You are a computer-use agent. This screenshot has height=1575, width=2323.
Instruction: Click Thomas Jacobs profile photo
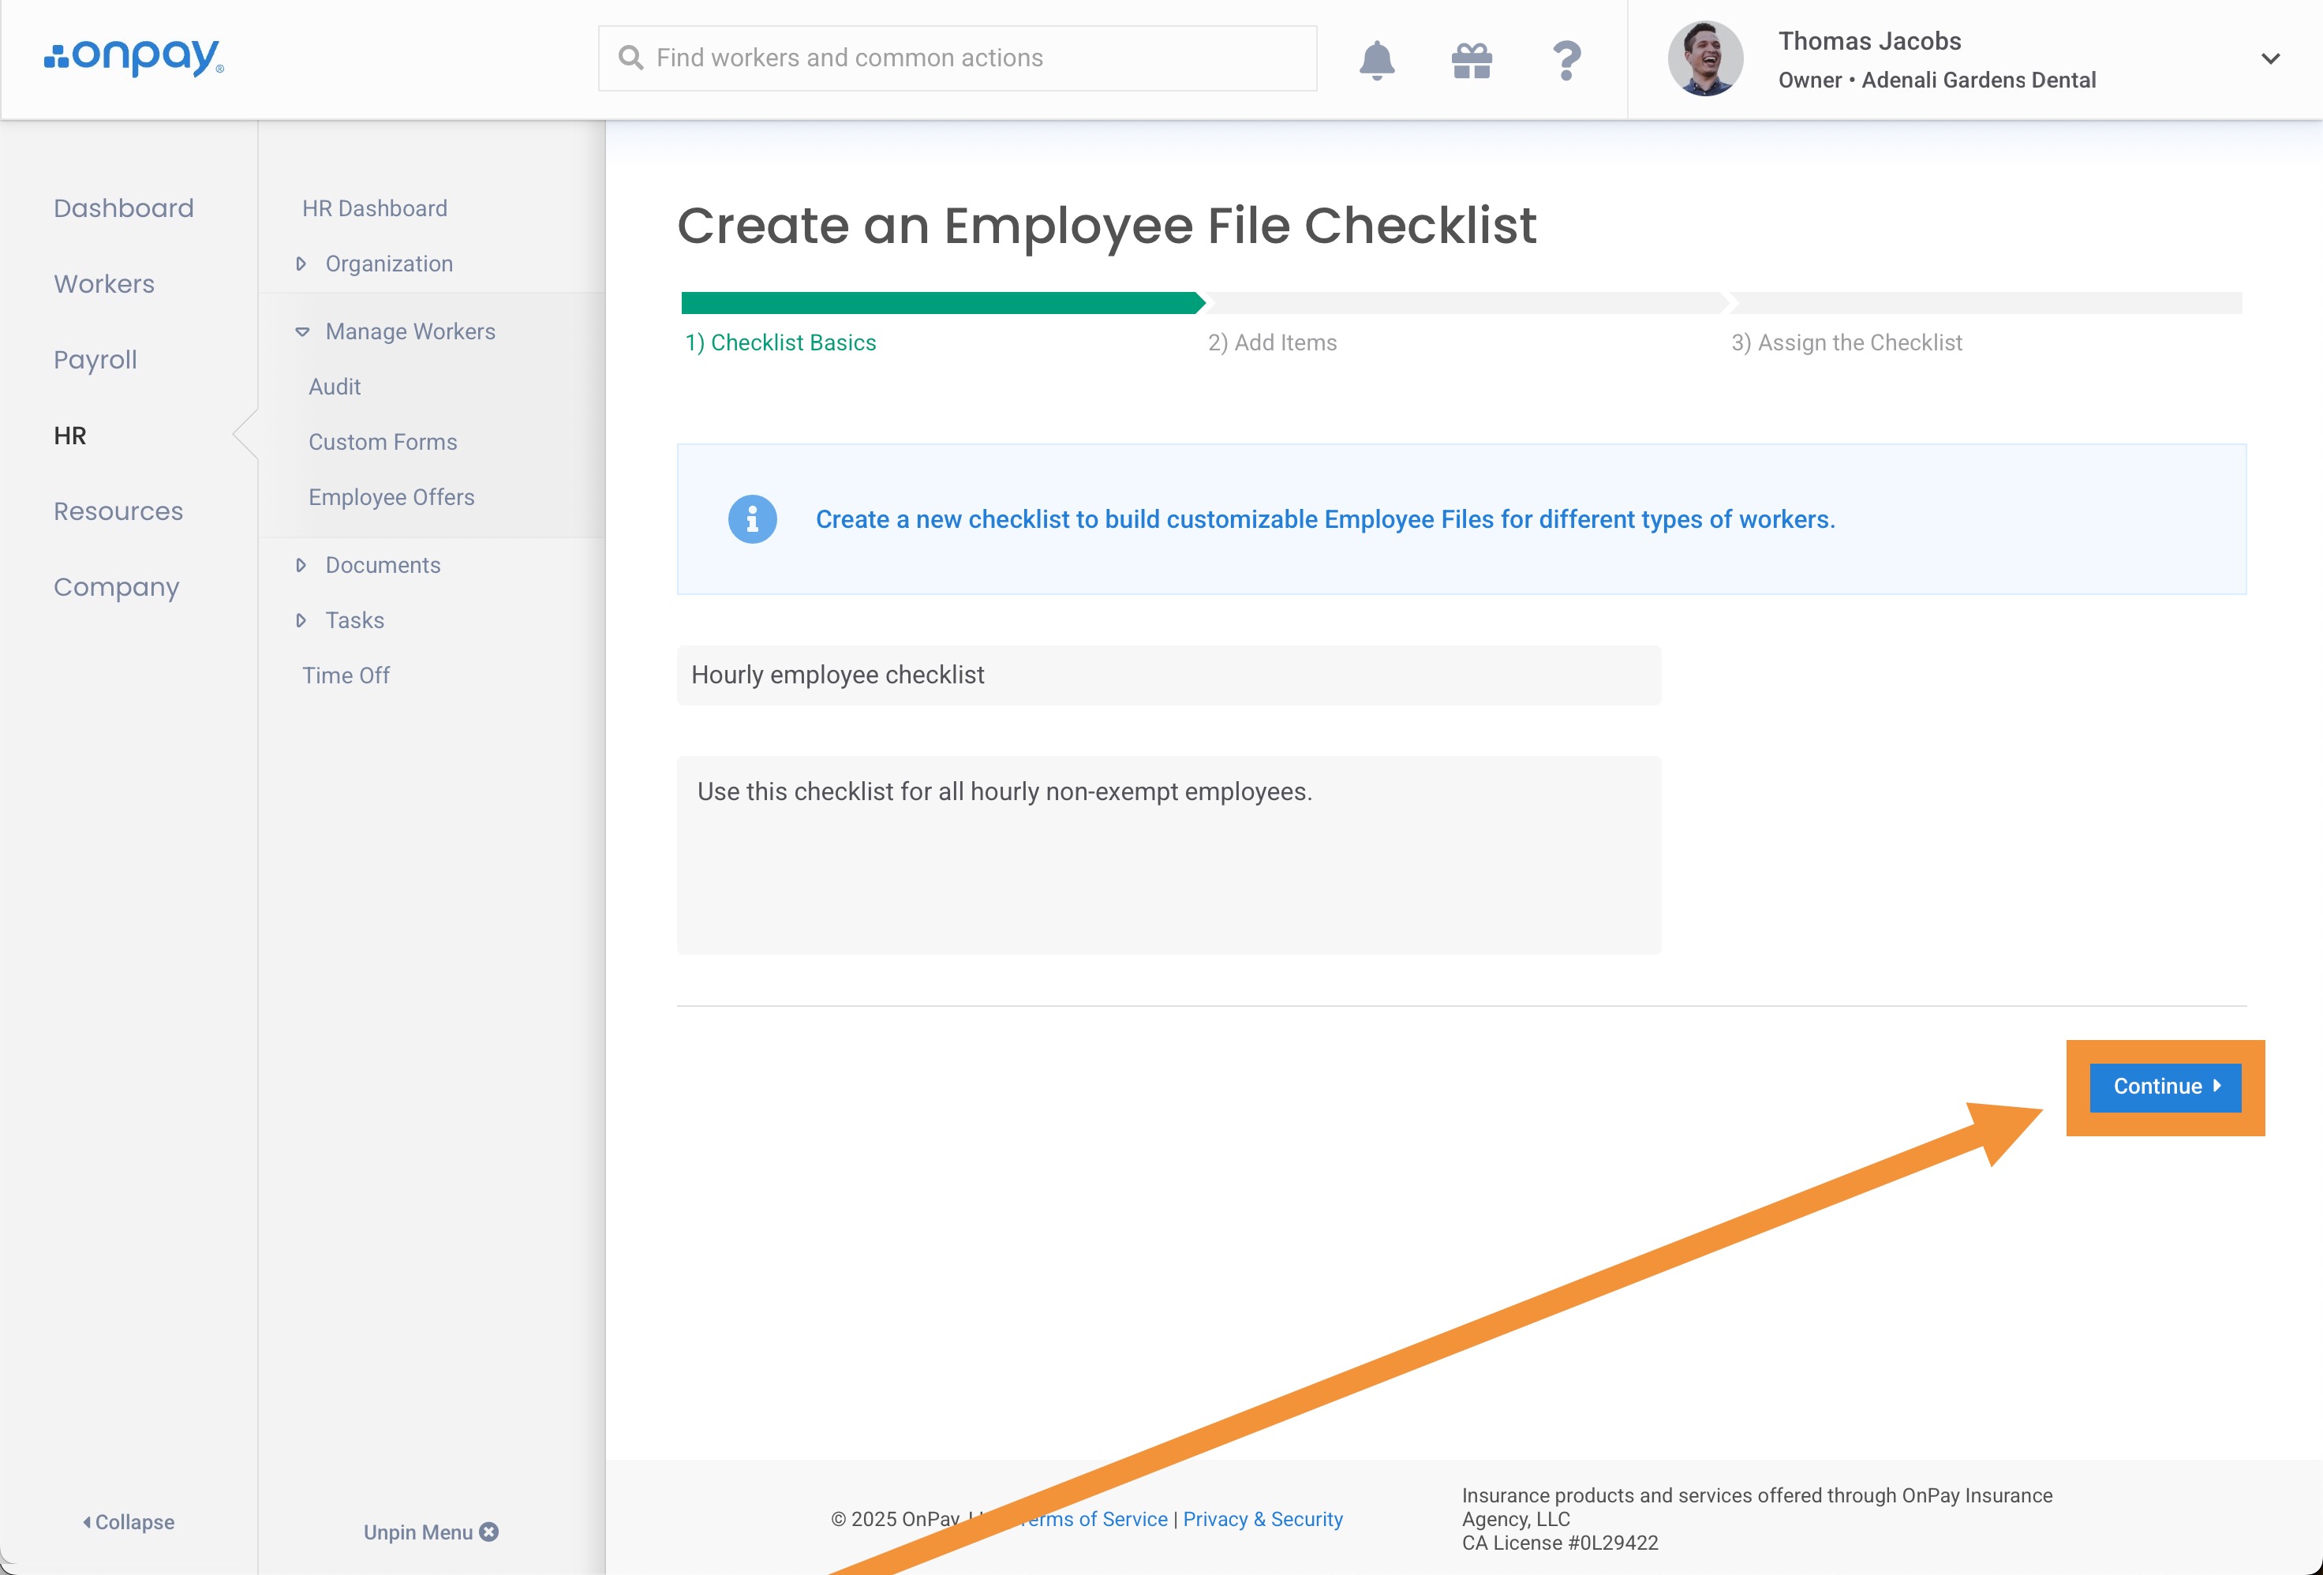point(1705,59)
